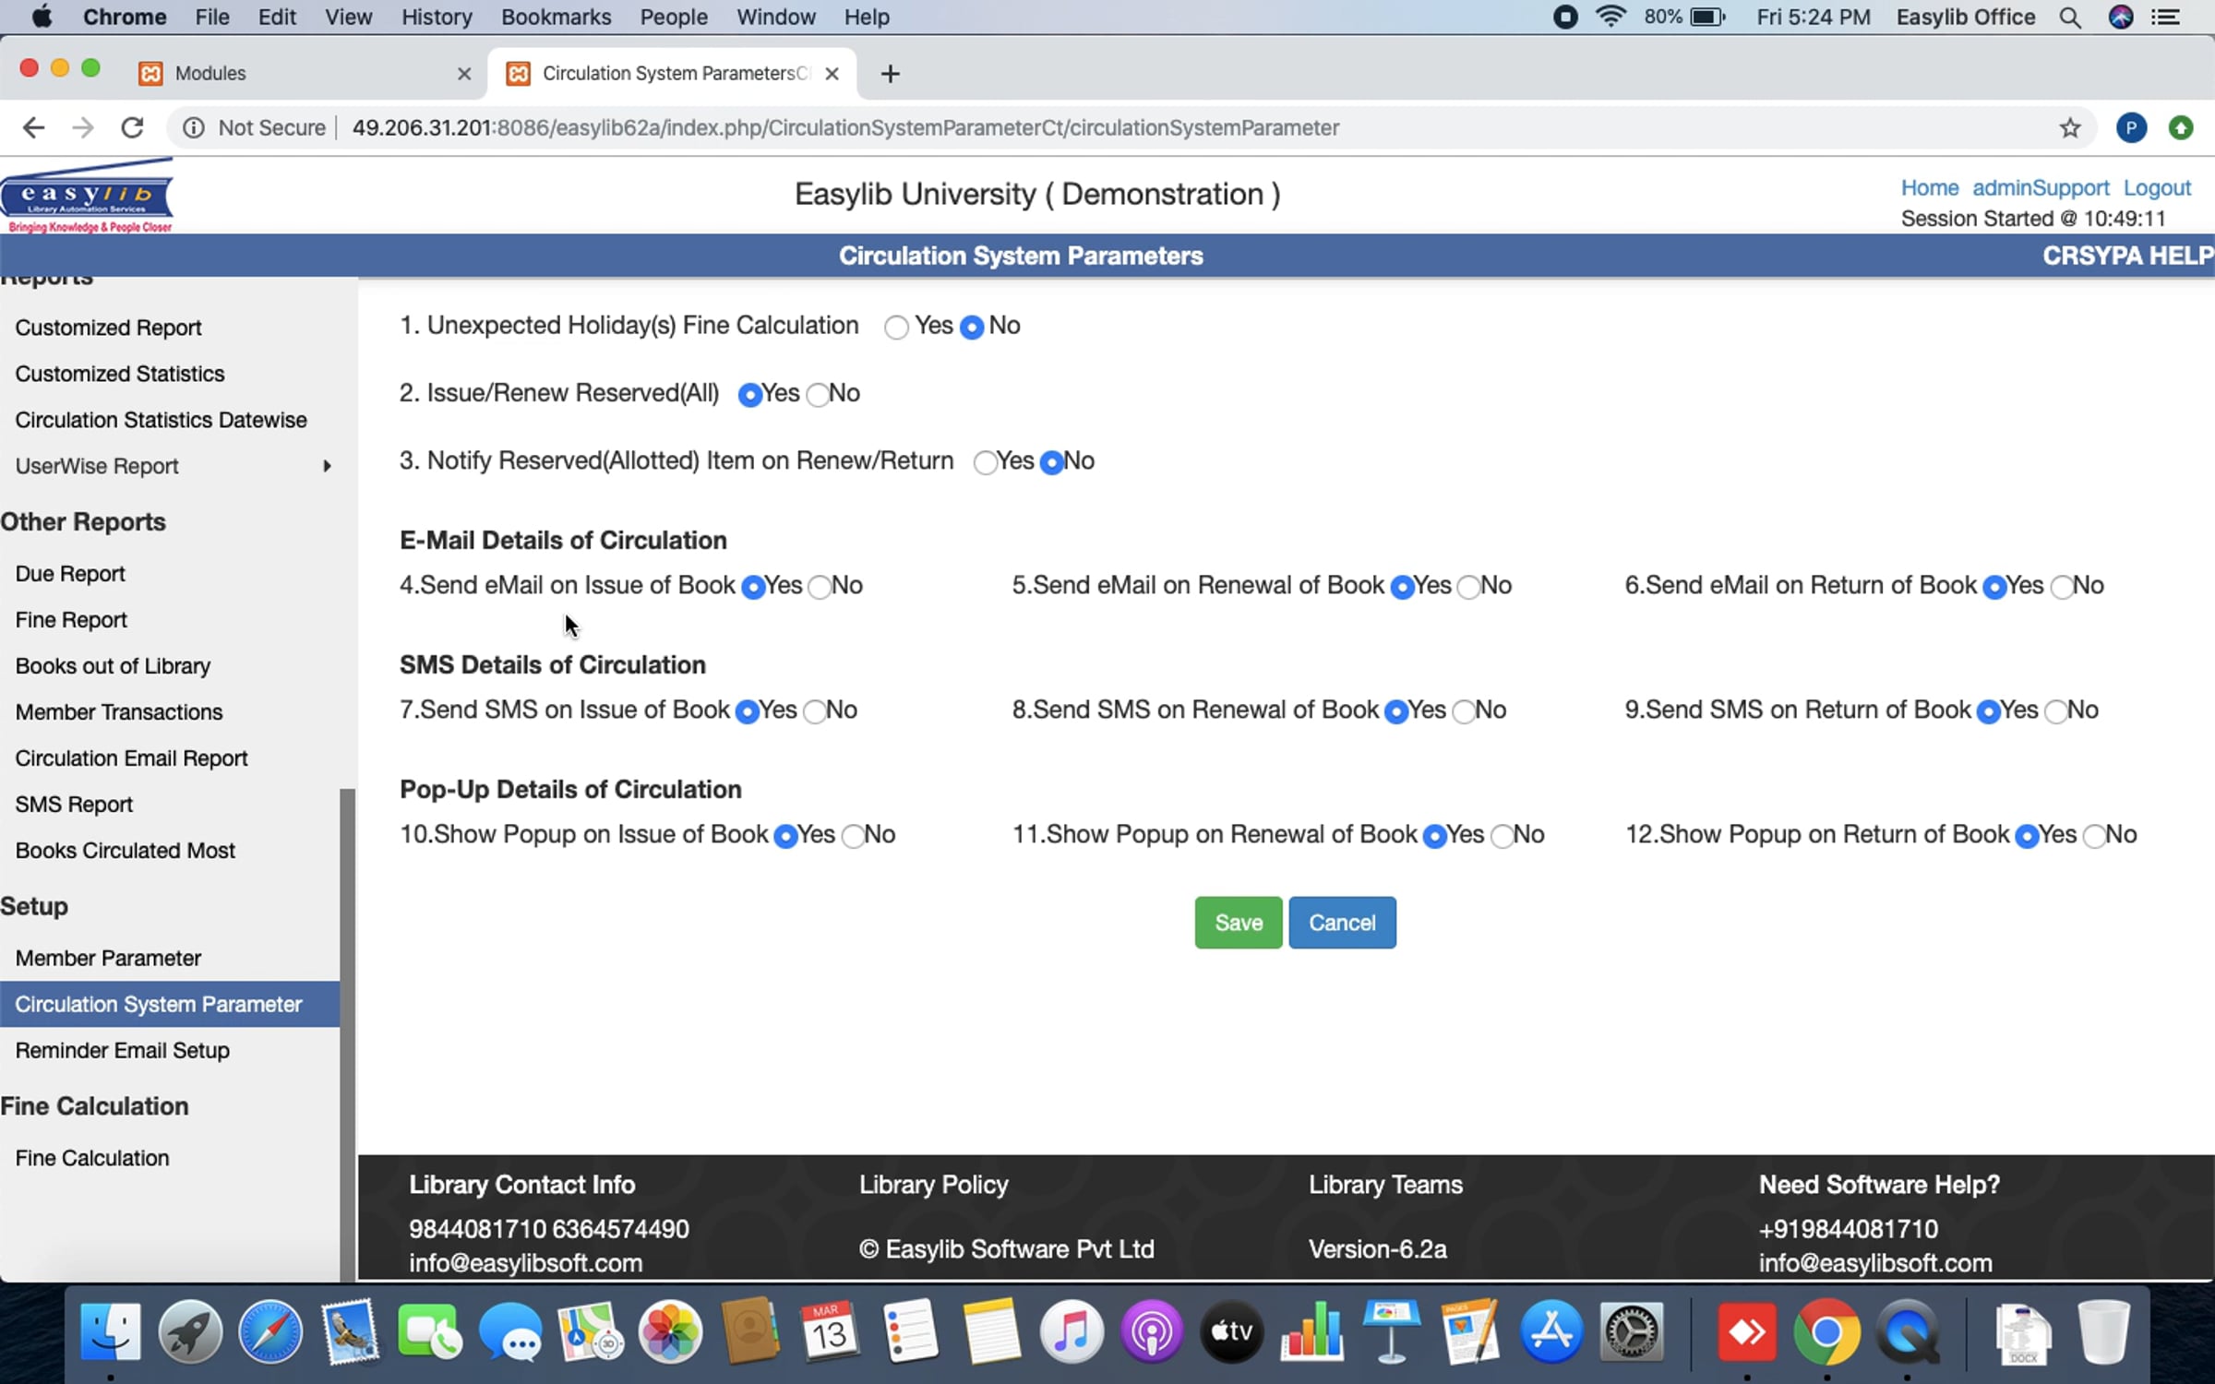Select No for Send eMail on Issue
2215x1384 pixels.
point(820,587)
